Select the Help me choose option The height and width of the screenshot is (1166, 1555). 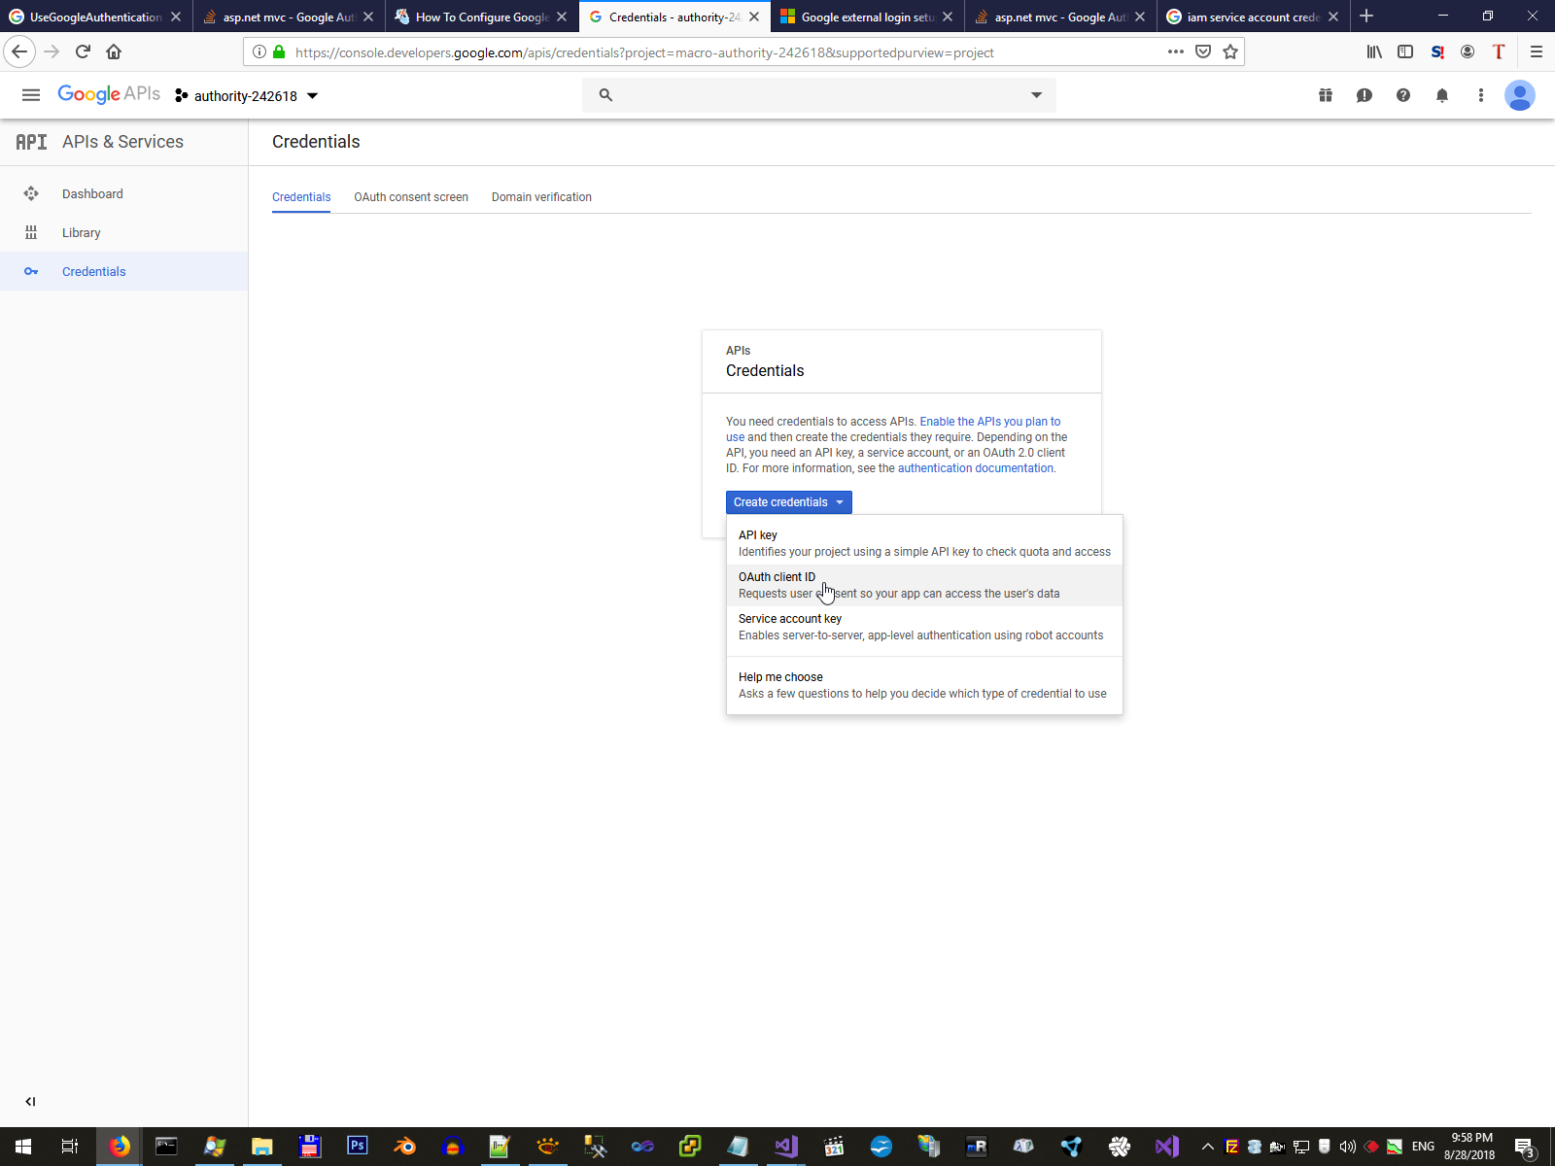924,685
